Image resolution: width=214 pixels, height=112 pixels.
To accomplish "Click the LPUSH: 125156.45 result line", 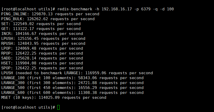I will (x=43, y=39).
